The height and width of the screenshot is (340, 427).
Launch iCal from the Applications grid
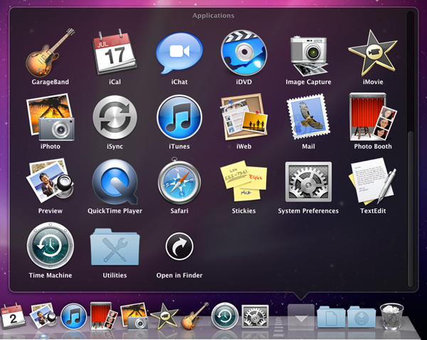coord(115,52)
